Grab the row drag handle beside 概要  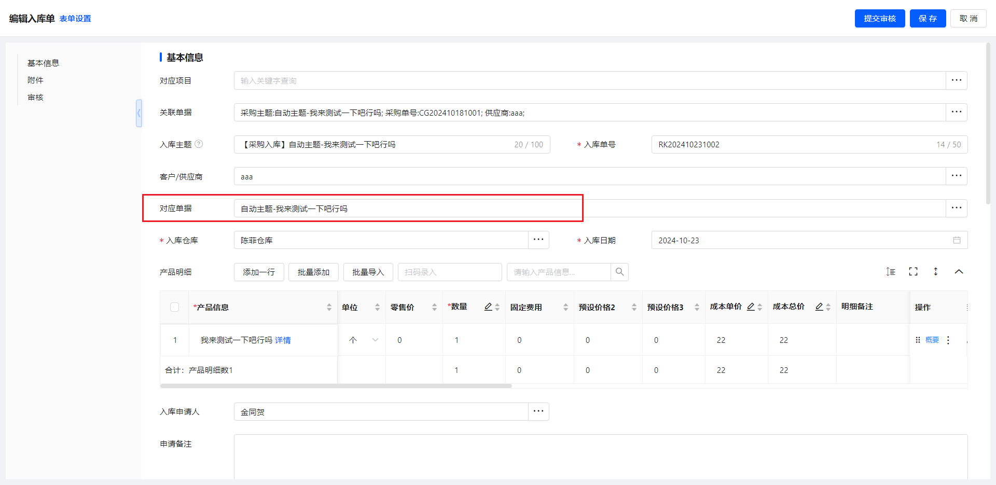click(x=918, y=340)
